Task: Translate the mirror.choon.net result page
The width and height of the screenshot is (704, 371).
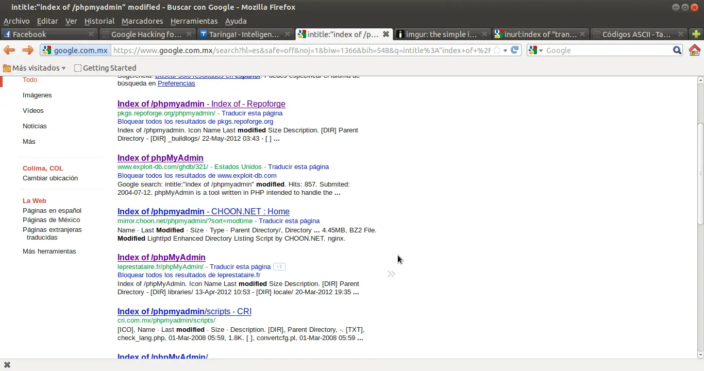Action: (x=289, y=221)
